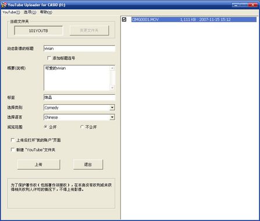
Task: Click the 101YOUTB current folder button
Action: [38, 31]
